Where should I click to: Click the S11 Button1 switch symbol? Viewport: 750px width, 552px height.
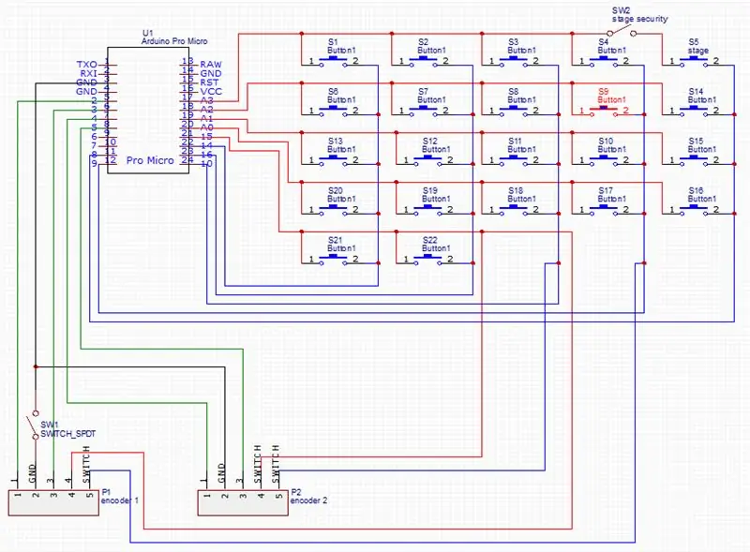coord(513,159)
